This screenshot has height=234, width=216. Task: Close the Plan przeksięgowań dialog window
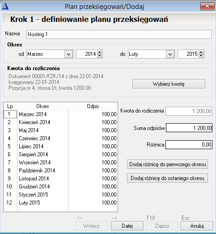click(x=207, y=6)
